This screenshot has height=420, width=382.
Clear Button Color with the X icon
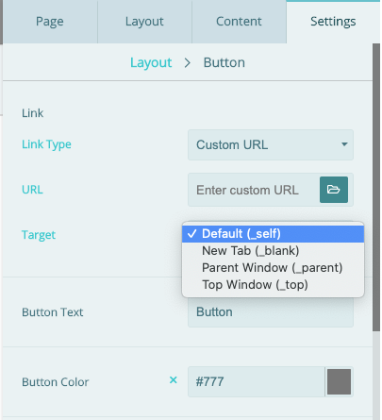point(174,380)
